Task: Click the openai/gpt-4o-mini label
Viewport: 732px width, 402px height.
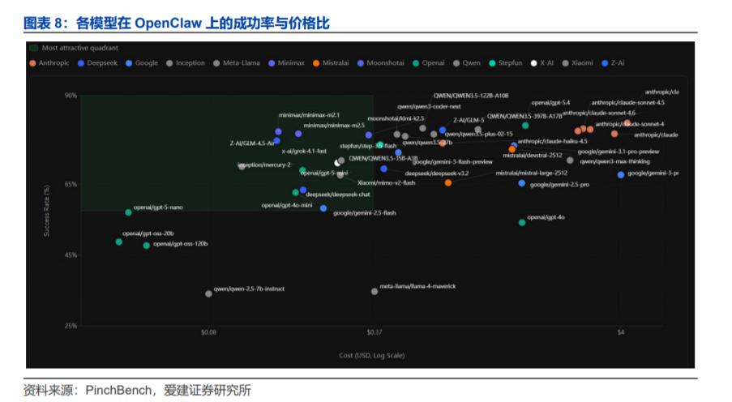Action: [x=287, y=205]
